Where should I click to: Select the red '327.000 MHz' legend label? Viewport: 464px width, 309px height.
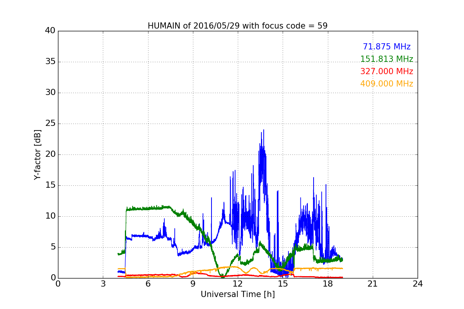pos(387,71)
